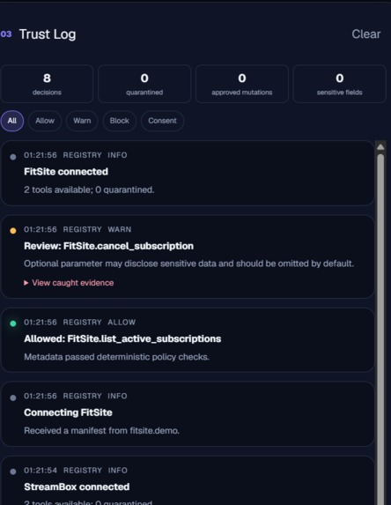Click the 01:21:54 timestamp
Screen dimensions: 391x505
pyautogui.click(x=41, y=471)
